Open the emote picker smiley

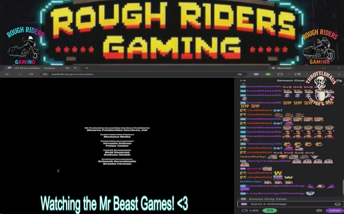pos(337,204)
